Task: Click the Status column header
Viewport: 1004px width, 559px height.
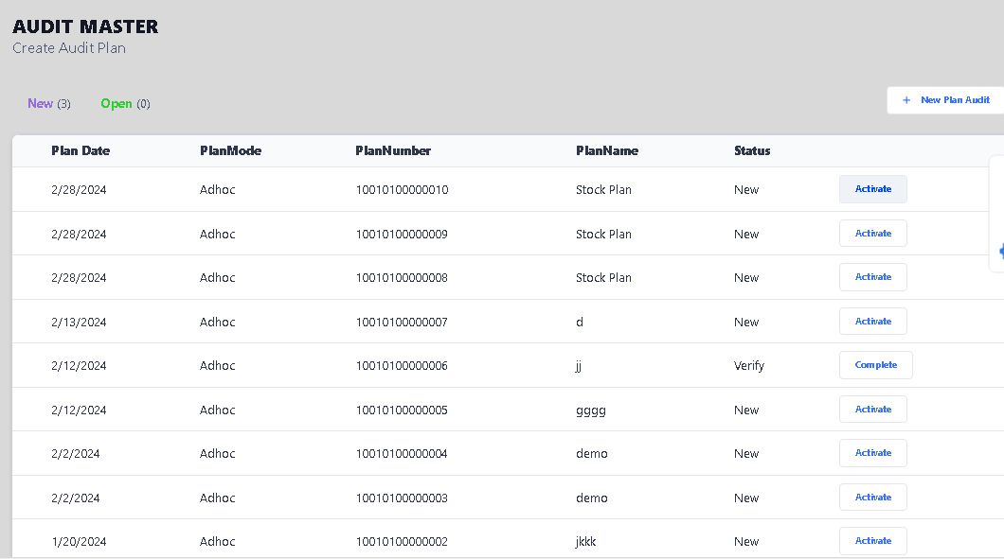Action: point(752,150)
